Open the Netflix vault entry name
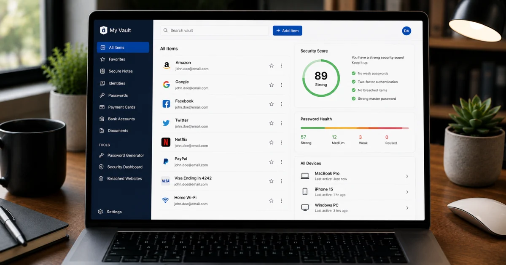This screenshot has width=506, height=265. click(x=181, y=139)
